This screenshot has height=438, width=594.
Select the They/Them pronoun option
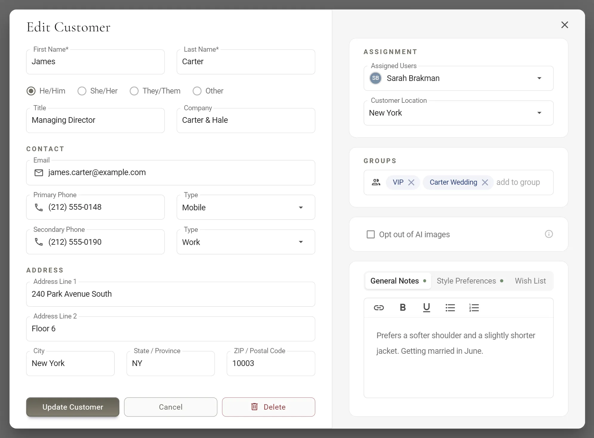134,91
